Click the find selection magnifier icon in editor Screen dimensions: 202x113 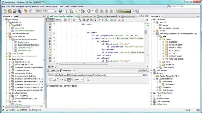pyautogui.click(x=80, y=20)
